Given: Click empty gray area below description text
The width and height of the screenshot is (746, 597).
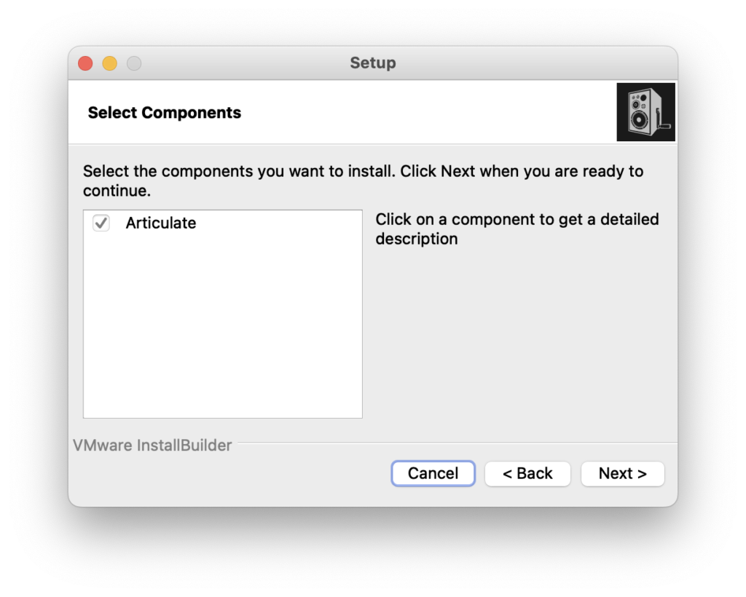Looking at the screenshot, I should coord(519,335).
